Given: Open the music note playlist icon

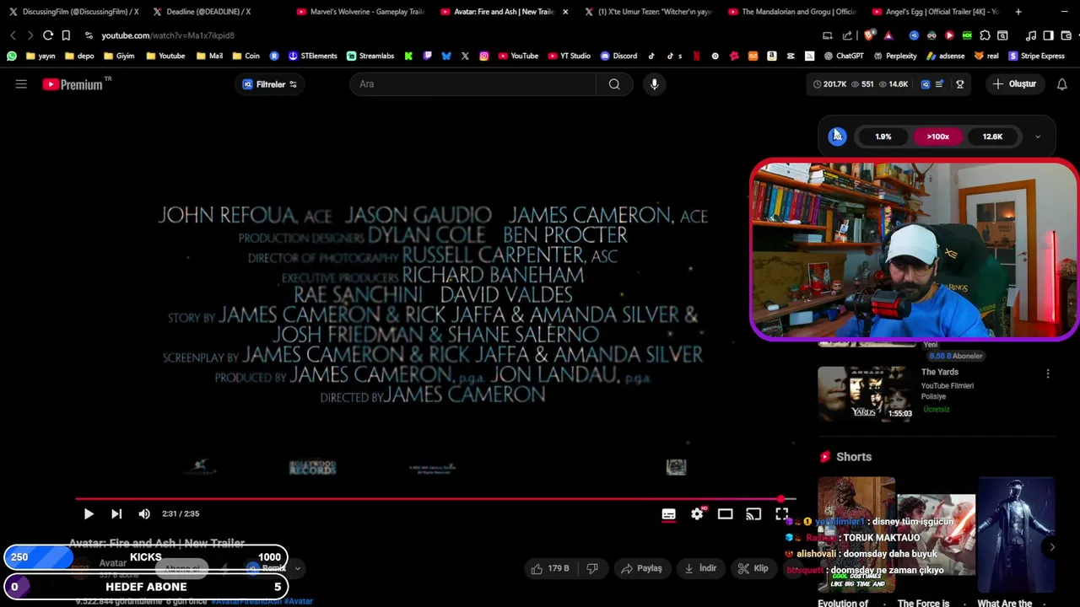Looking at the screenshot, I should [1031, 35].
